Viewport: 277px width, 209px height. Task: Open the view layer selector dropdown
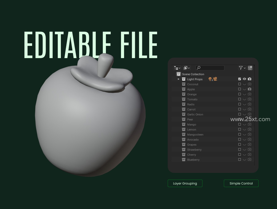pyautogui.click(x=187, y=68)
